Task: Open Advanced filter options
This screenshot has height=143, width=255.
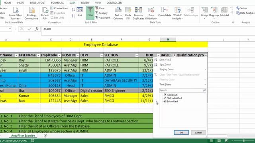Action: coord(102,17)
